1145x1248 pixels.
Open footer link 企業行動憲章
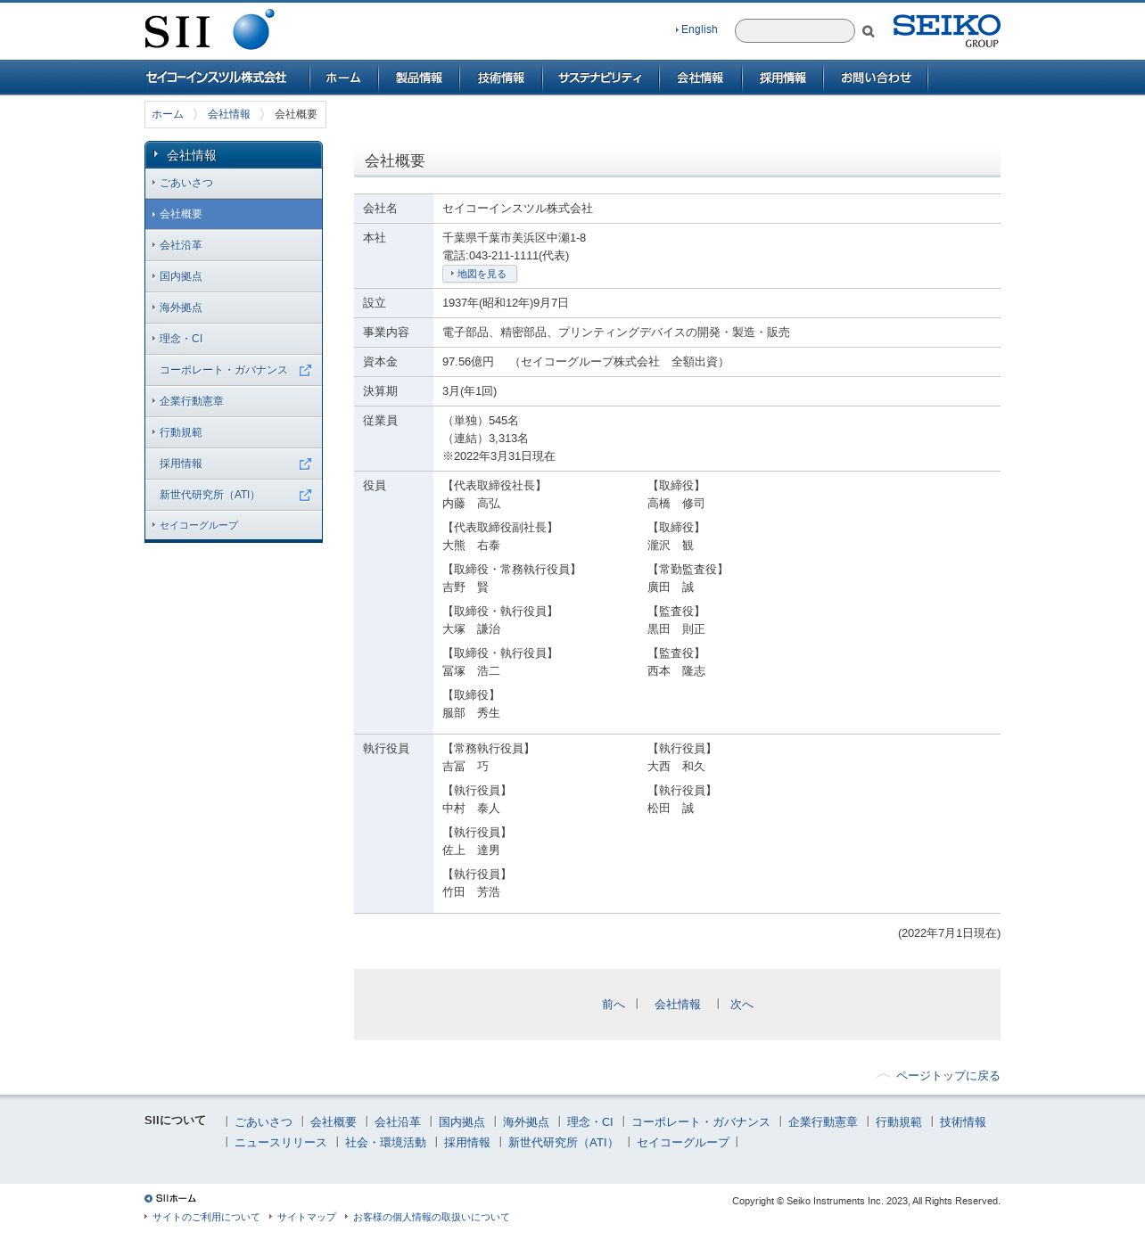pyautogui.click(x=823, y=1122)
